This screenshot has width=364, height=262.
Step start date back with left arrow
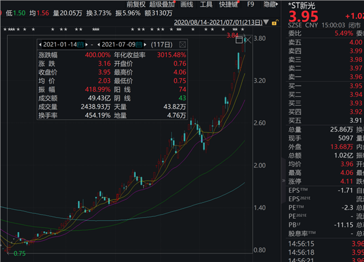click(40, 44)
